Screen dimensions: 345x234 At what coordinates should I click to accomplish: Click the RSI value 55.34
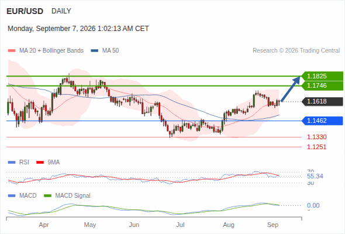coord(315,176)
